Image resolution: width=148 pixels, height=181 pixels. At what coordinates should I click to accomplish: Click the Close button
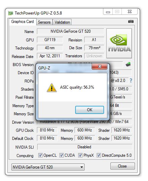(x=122, y=166)
